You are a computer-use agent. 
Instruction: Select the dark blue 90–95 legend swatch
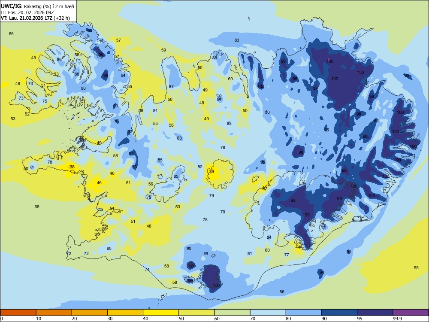[339, 313]
